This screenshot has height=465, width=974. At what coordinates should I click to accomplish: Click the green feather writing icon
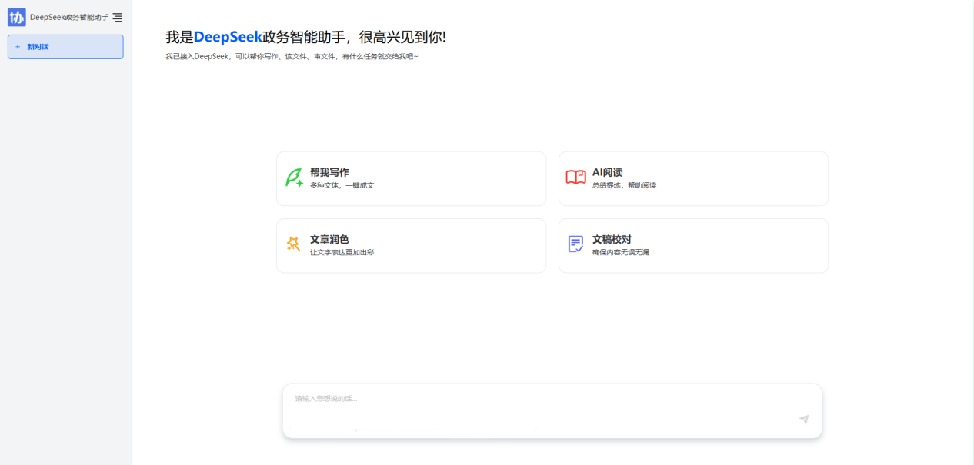294,178
